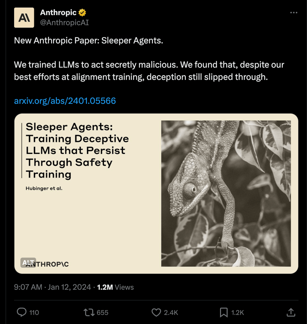The image size is (307, 324).
Task: Bookmark this tweet
Action: tap(224, 312)
